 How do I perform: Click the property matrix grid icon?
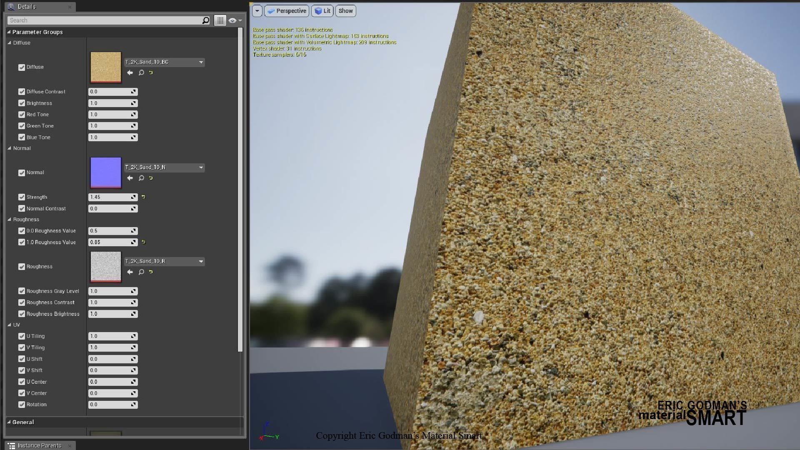[220, 20]
